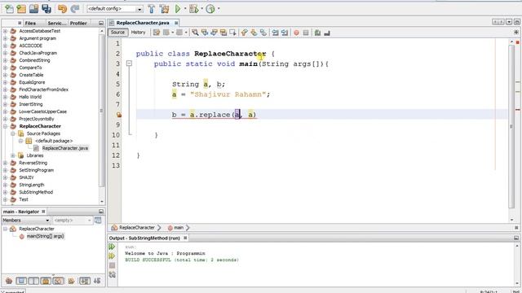Toggle Bookmark on the current line
This screenshot has height=293, width=522.
[x=263, y=33]
